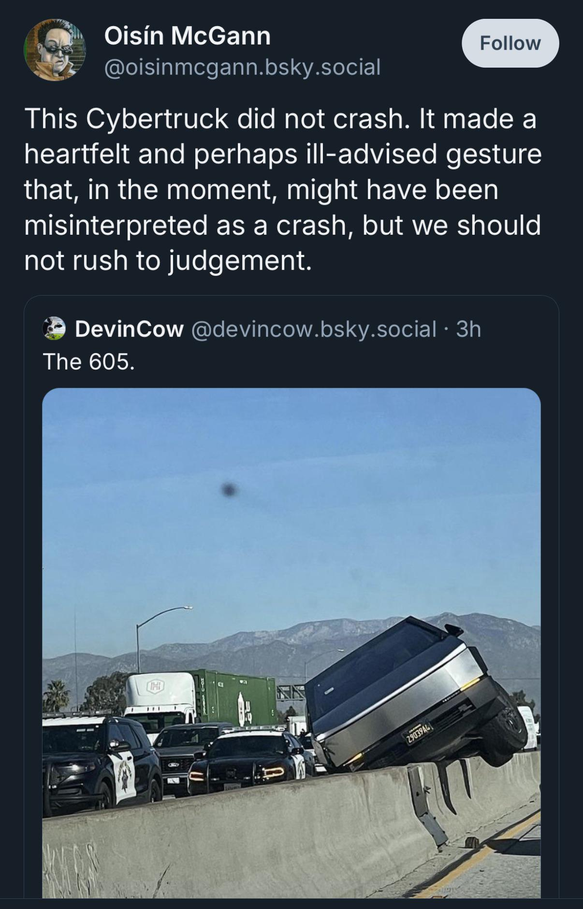Image resolution: width=583 pixels, height=909 pixels.
Task: Open the @devincow.bsky.social handle
Action: click(314, 329)
